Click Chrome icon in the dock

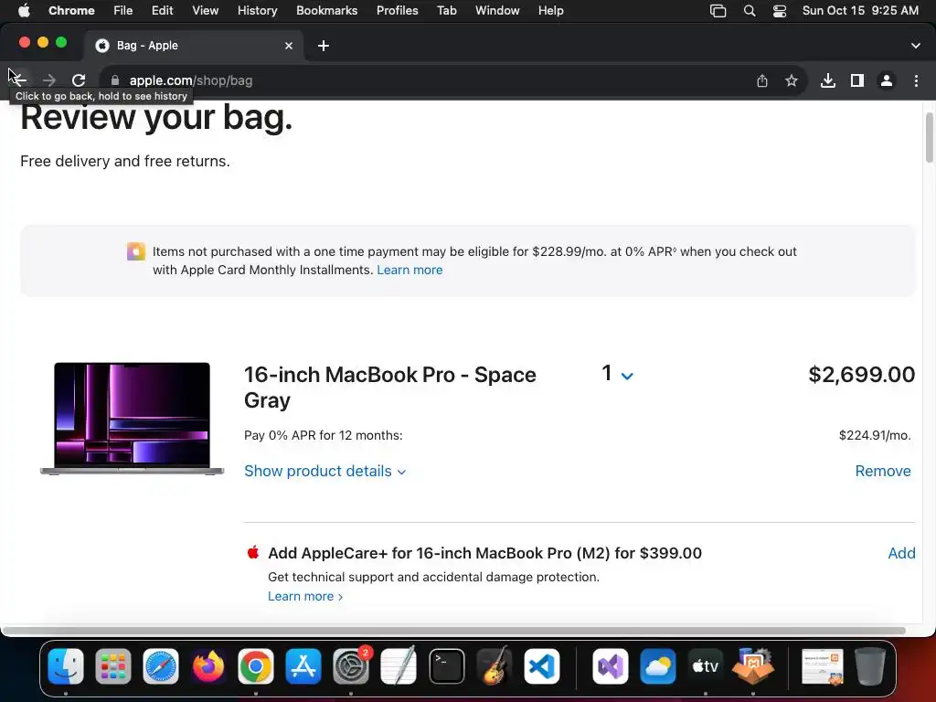click(x=256, y=665)
